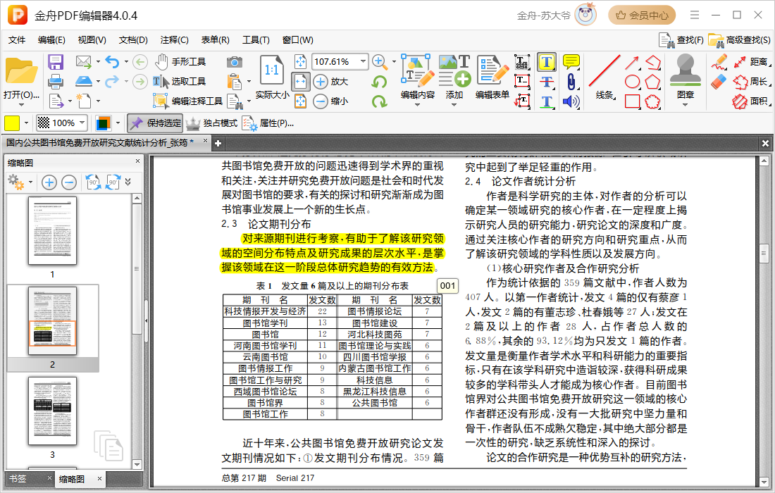Screen dimensions: 775x493
Task: Select the Hand tool (手形工具)
Action: click(181, 62)
